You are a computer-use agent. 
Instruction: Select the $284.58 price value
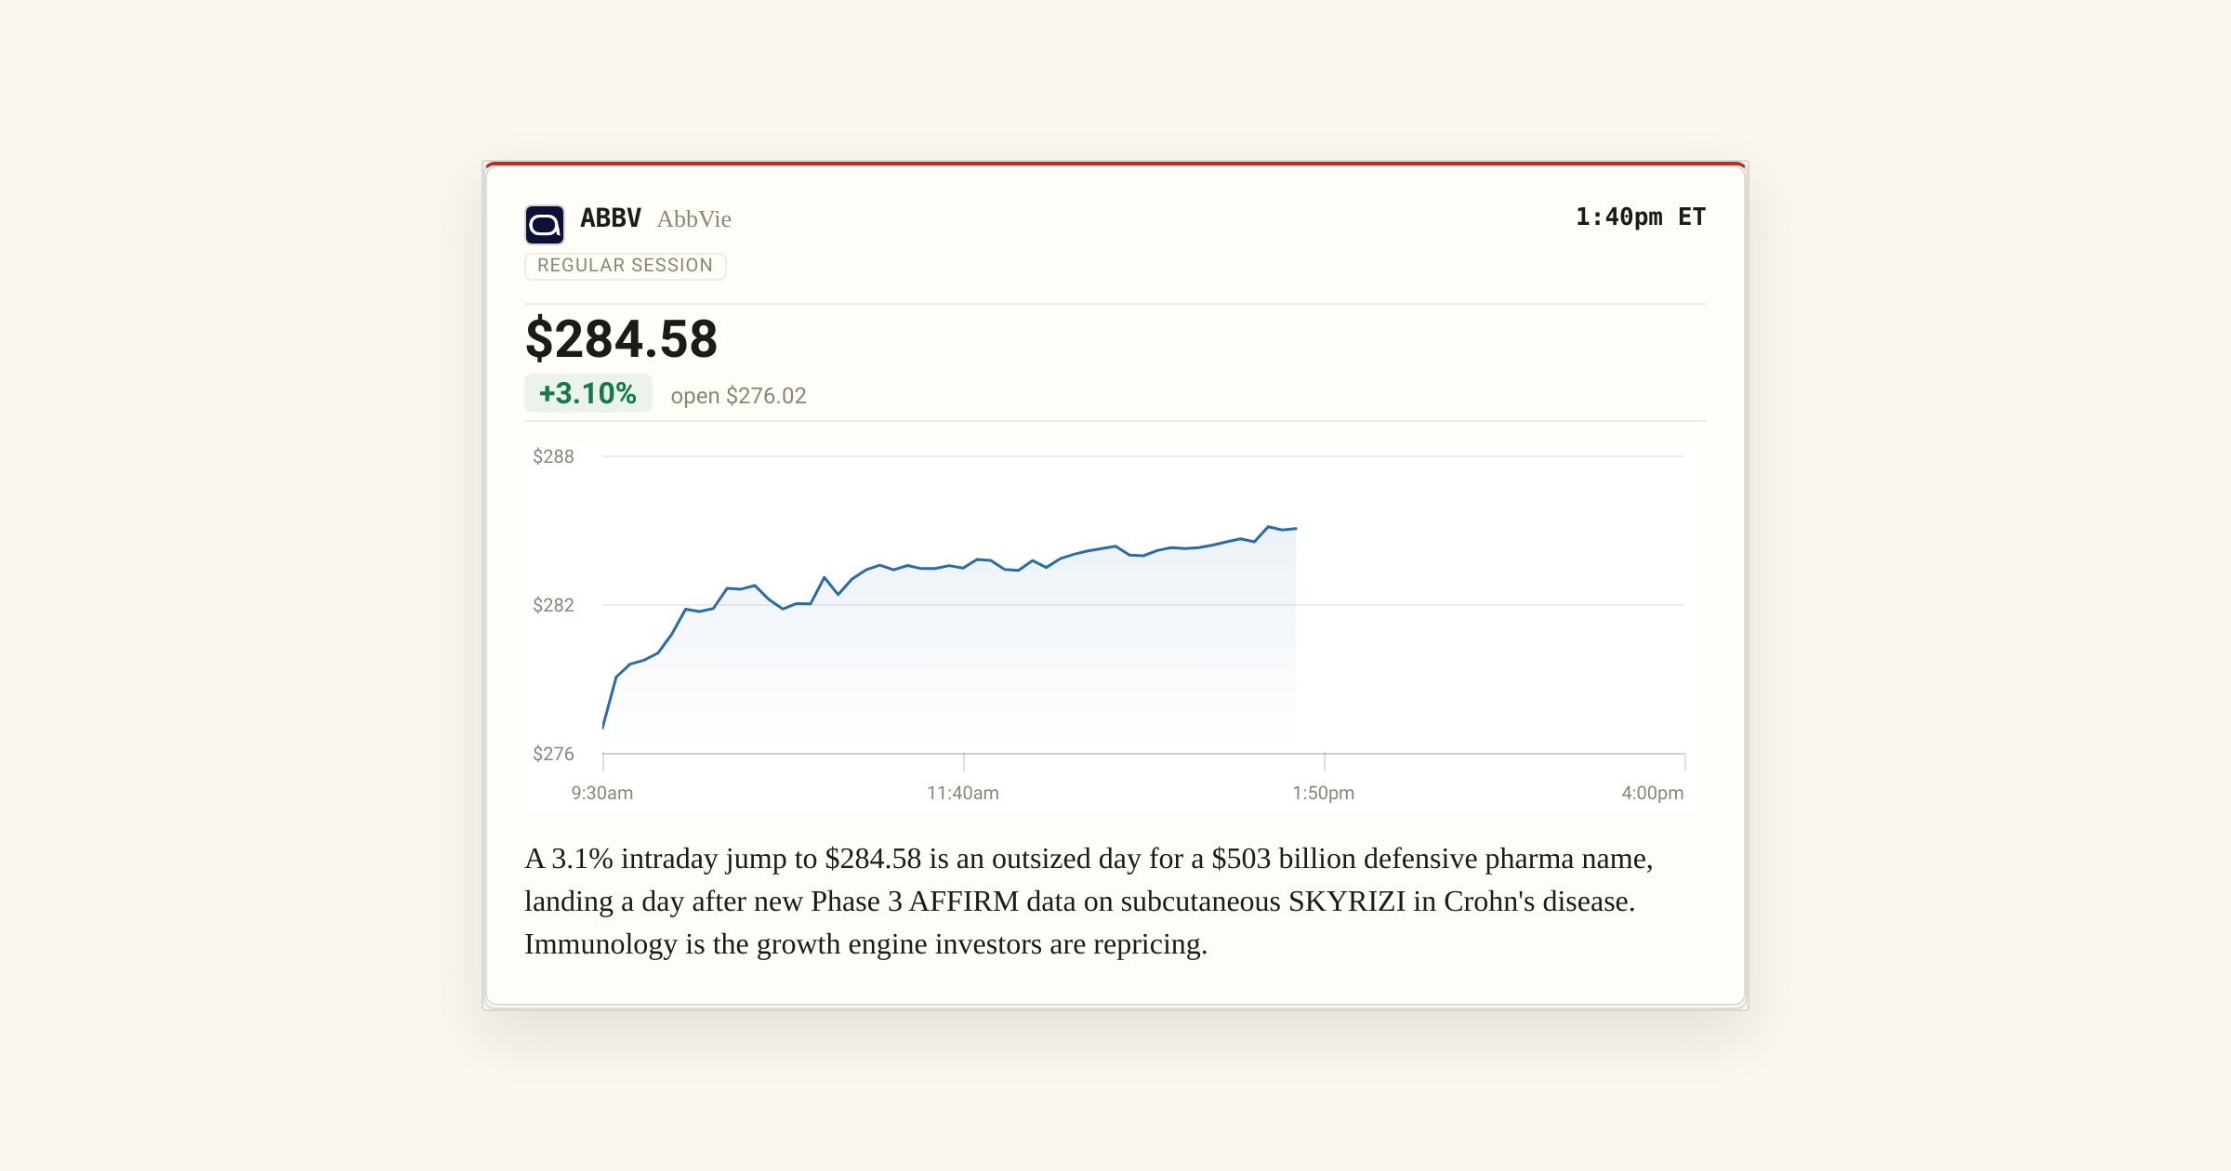[x=622, y=338]
